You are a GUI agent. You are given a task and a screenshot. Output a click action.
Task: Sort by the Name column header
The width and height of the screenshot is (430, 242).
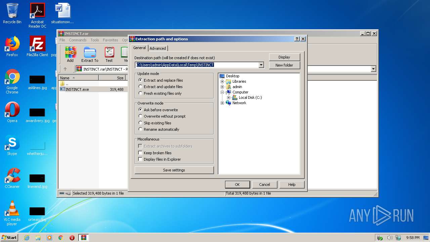point(79,78)
